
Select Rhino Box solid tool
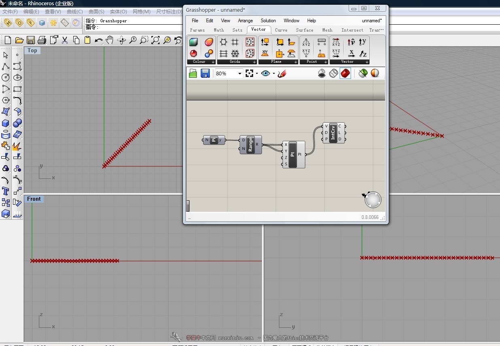click(6, 123)
